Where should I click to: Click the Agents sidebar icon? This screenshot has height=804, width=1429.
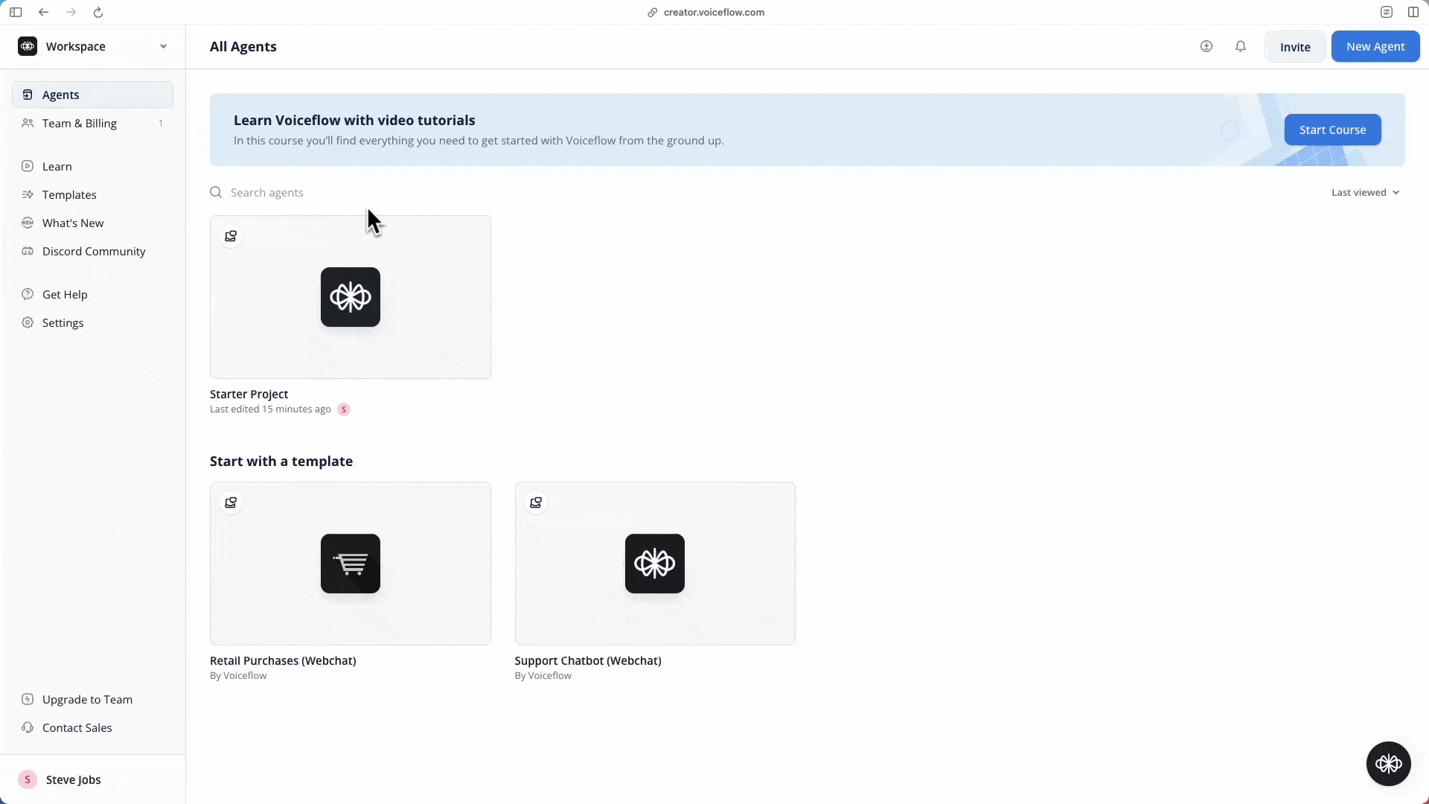click(28, 95)
